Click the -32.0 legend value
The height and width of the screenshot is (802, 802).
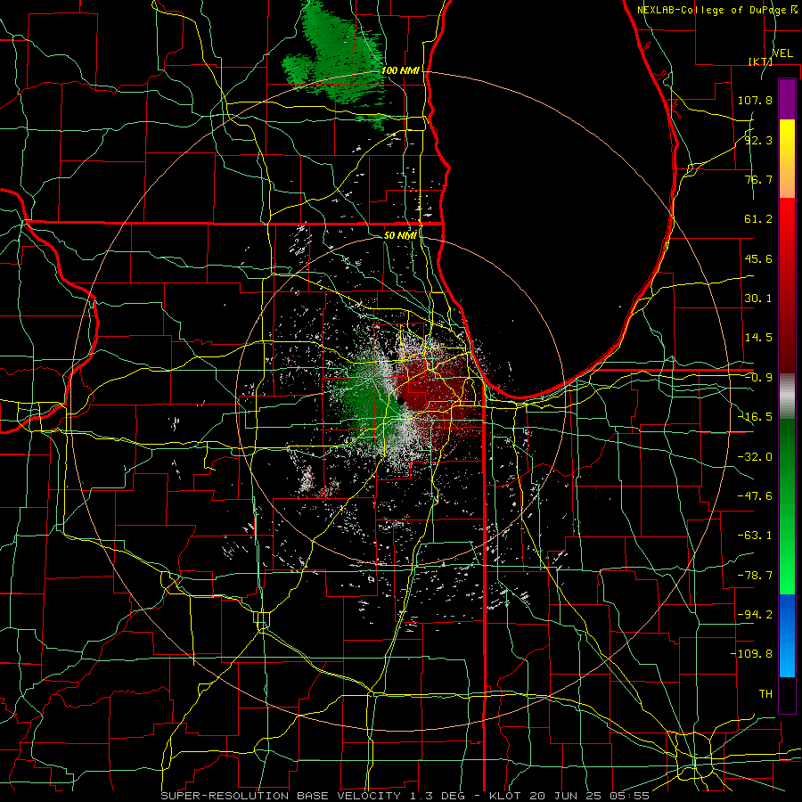(x=755, y=457)
